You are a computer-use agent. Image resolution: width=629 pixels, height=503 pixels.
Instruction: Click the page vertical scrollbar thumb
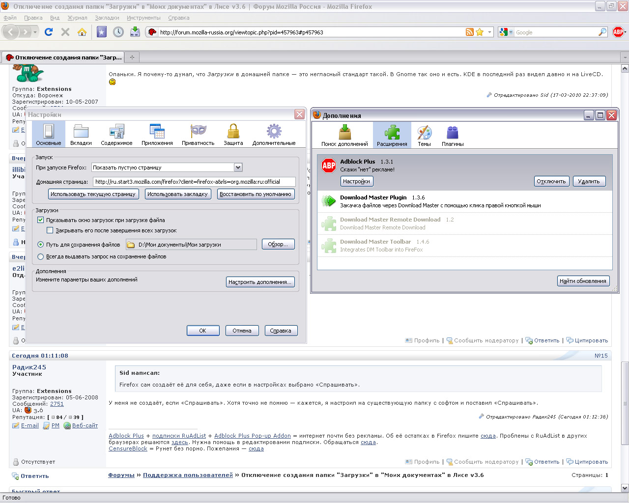[625, 403]
